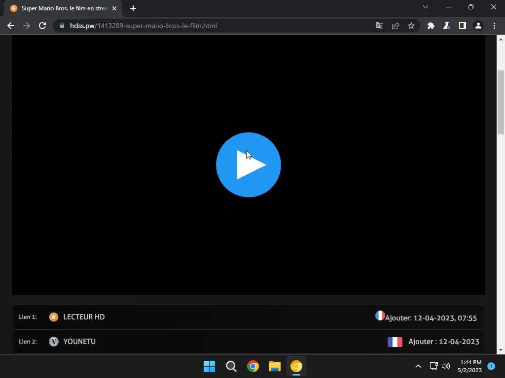This screenshot has height=378, width=505.
Task: Open the profile avatar menu
Action: pos(478,26)
